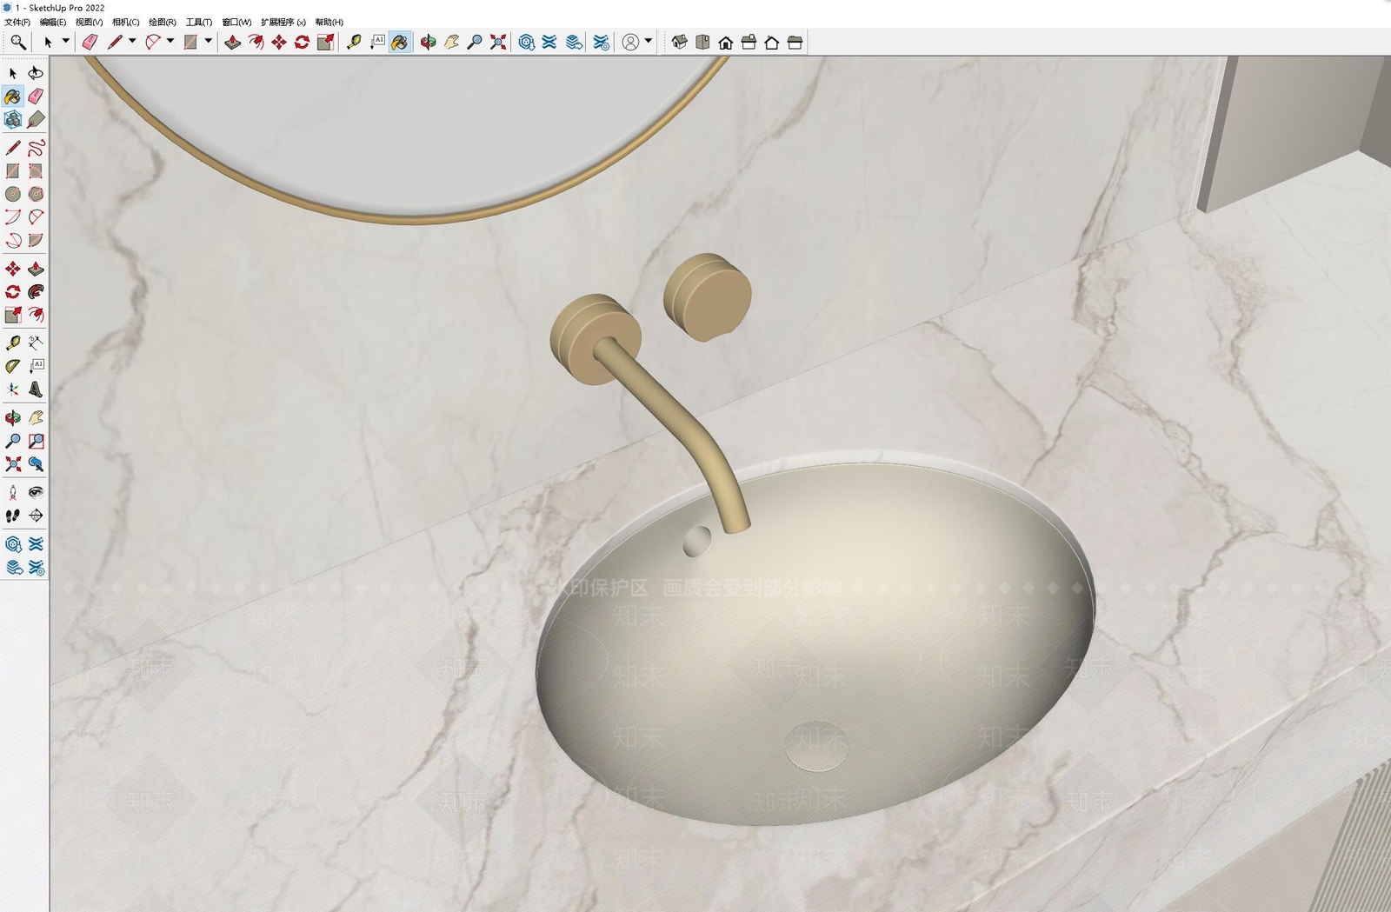This screenshot has width=1391, height=912.
Task: Select the Section Plane tool
Action: pos(36,516)
